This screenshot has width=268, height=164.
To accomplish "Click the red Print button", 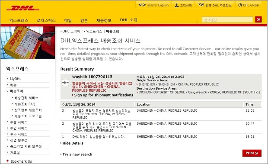I will coord(252,153).
